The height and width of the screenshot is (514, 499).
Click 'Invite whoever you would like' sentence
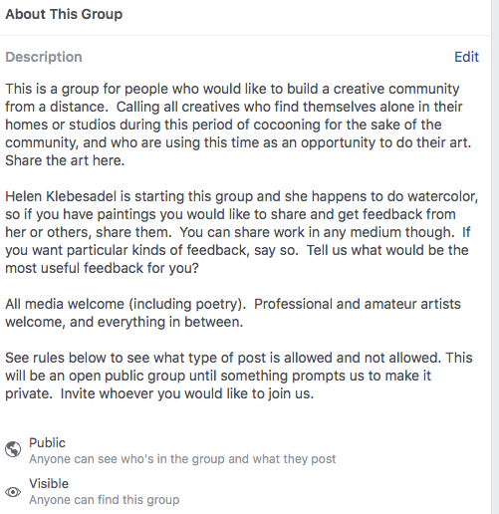tap(187, 393)
